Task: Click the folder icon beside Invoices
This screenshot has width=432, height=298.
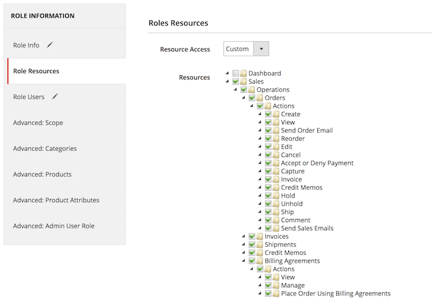Action: 260,237
